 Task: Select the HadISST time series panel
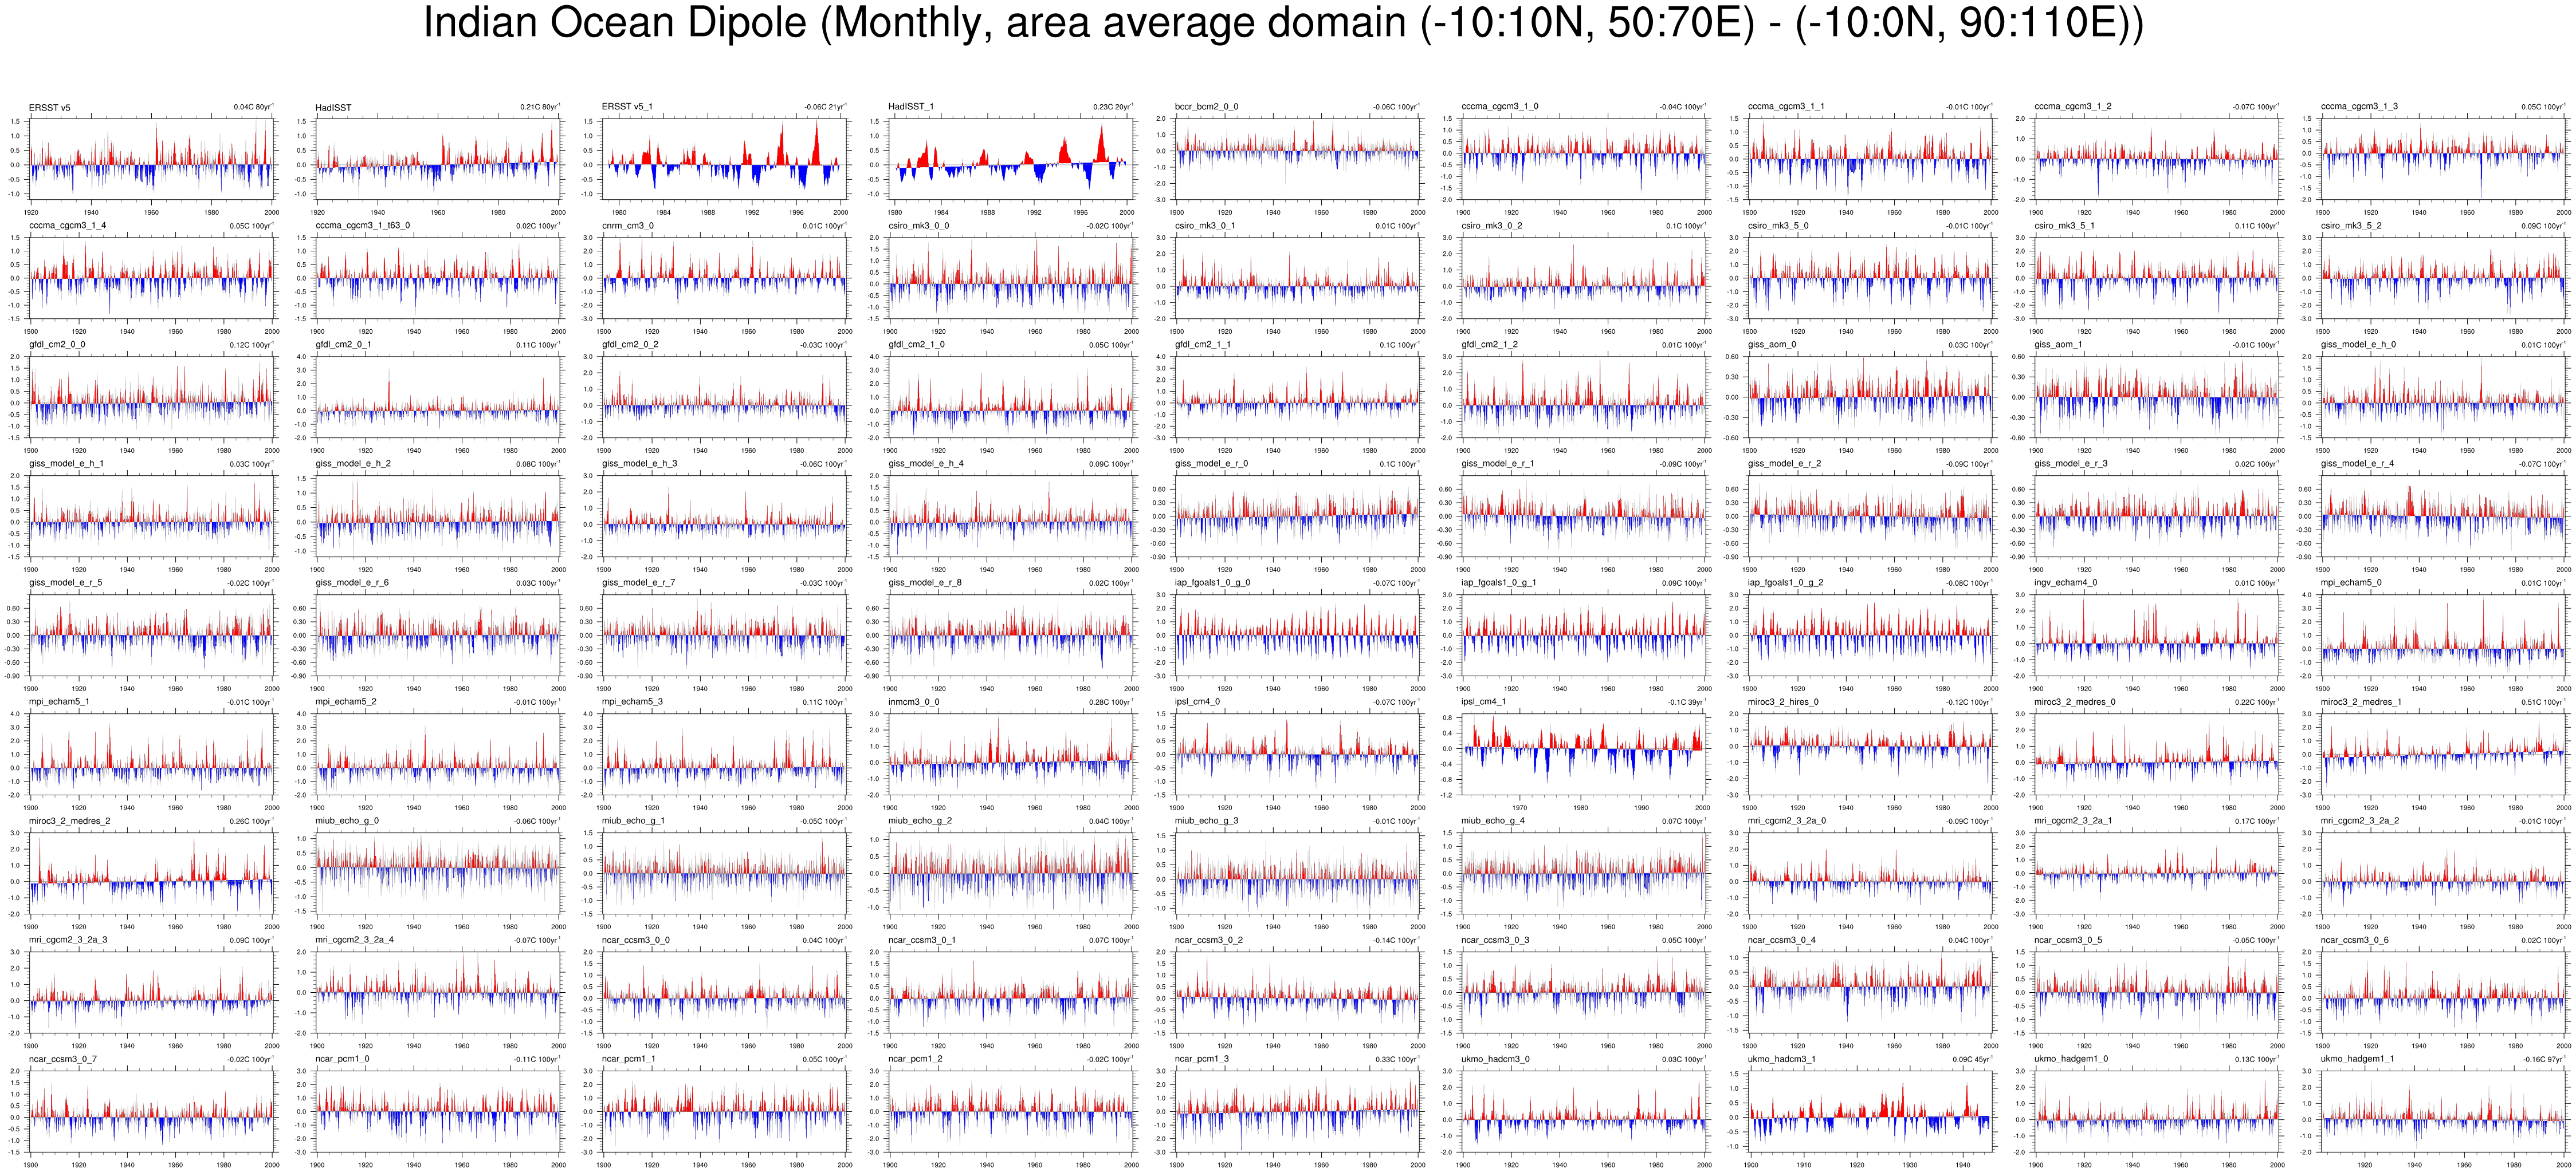click(x=438, y=158)
